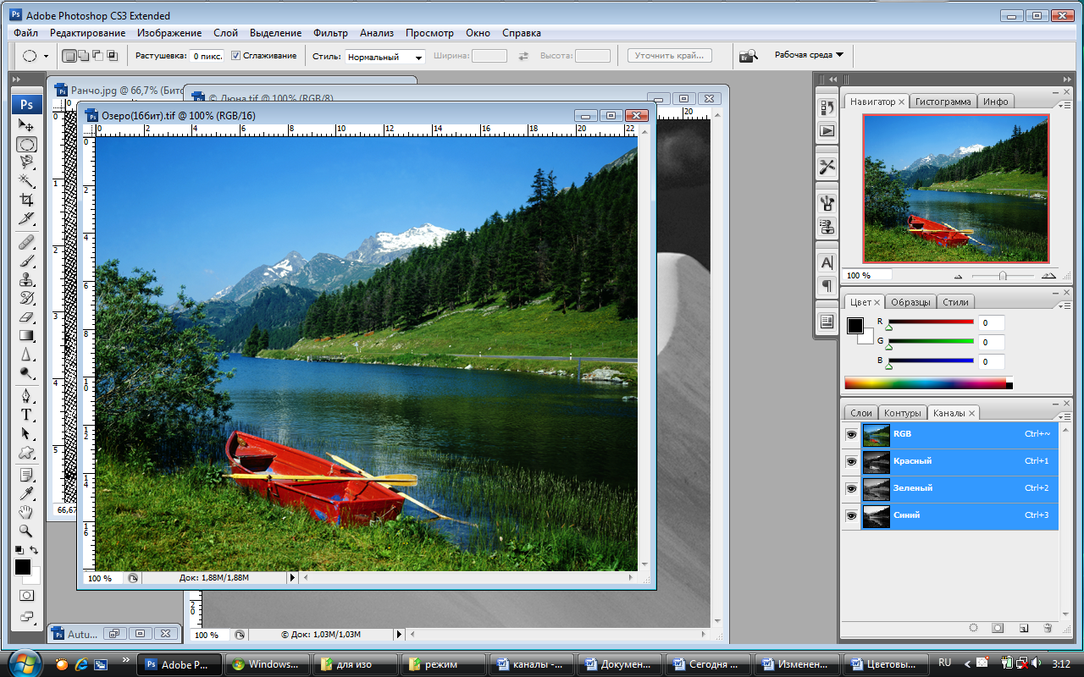This screenshot has width=1084, height=677.
Task: Select the Clone Stamp tool
Action: coord(26,280)
